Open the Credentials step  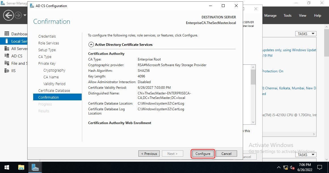coord(47,36)
